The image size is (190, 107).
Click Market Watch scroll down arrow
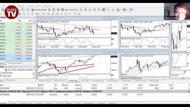coord(34,60)
